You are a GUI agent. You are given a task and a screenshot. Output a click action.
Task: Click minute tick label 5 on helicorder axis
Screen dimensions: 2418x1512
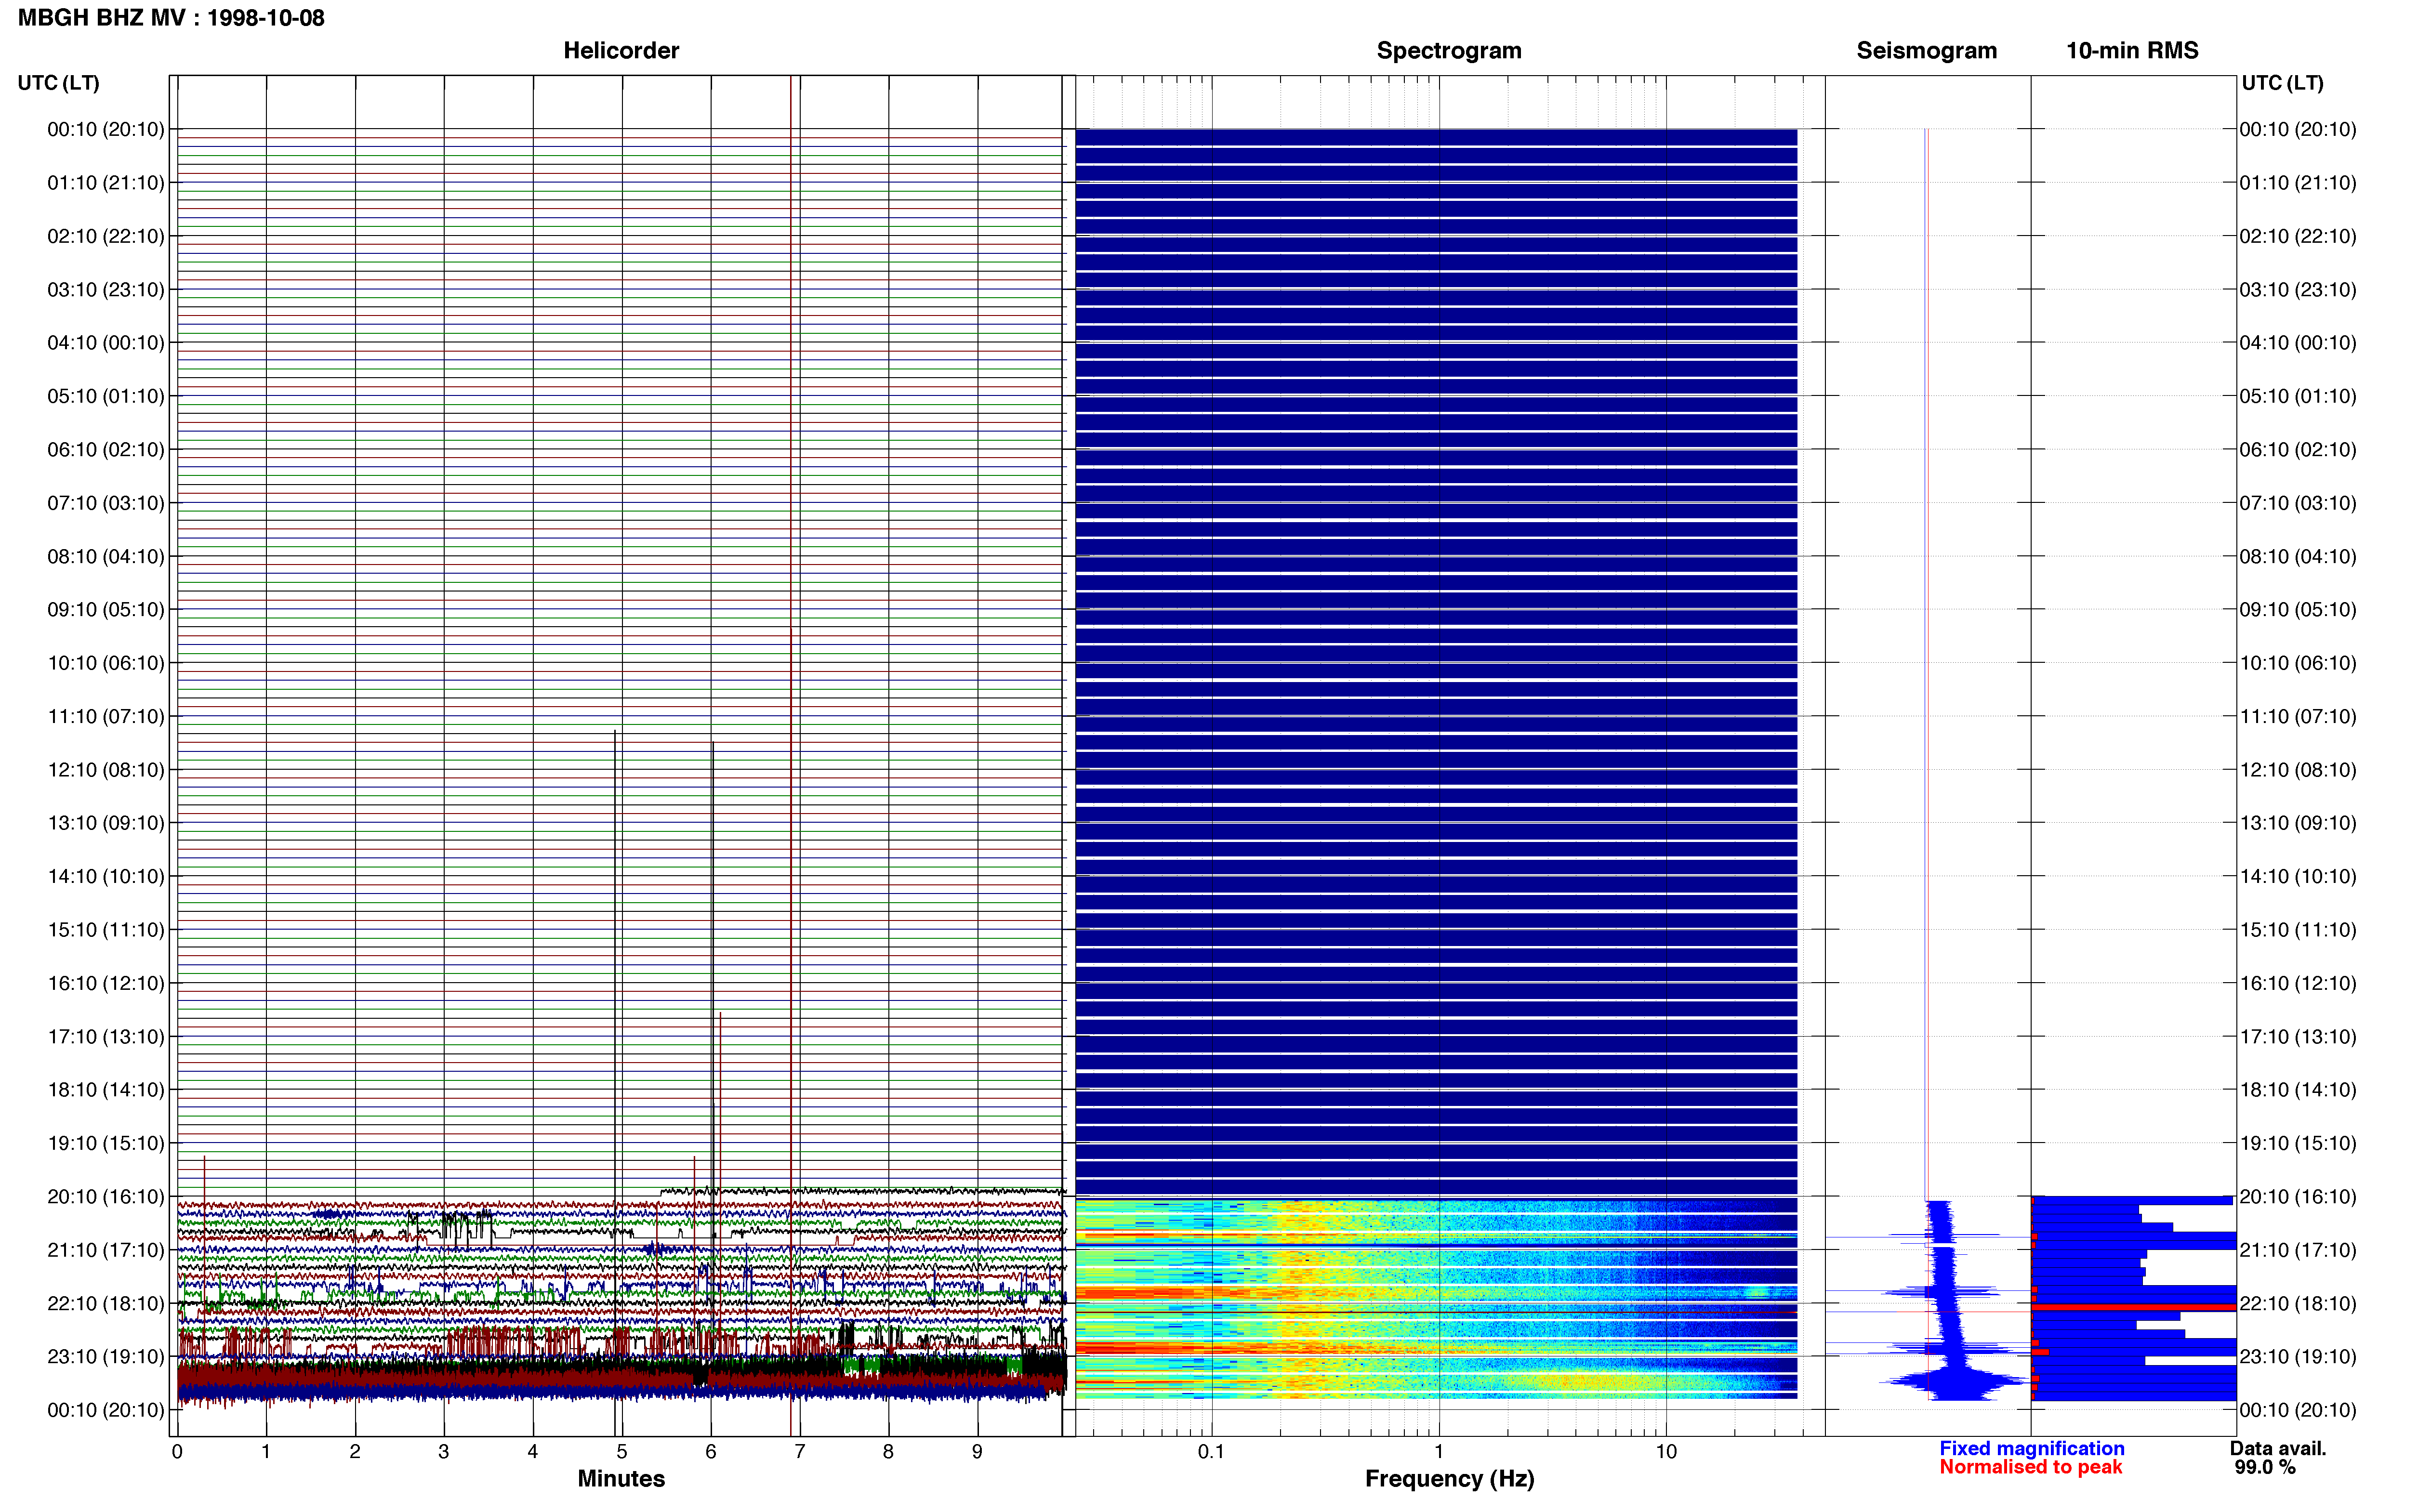pos(622,1451)
